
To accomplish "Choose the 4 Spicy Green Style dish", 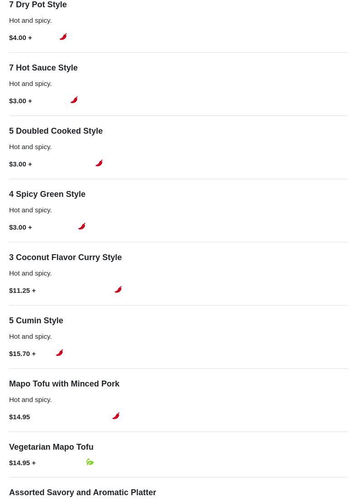I will [x=47, y=194].
